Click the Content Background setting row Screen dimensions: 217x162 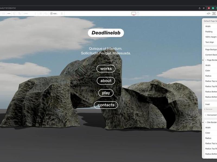(210, 55)
